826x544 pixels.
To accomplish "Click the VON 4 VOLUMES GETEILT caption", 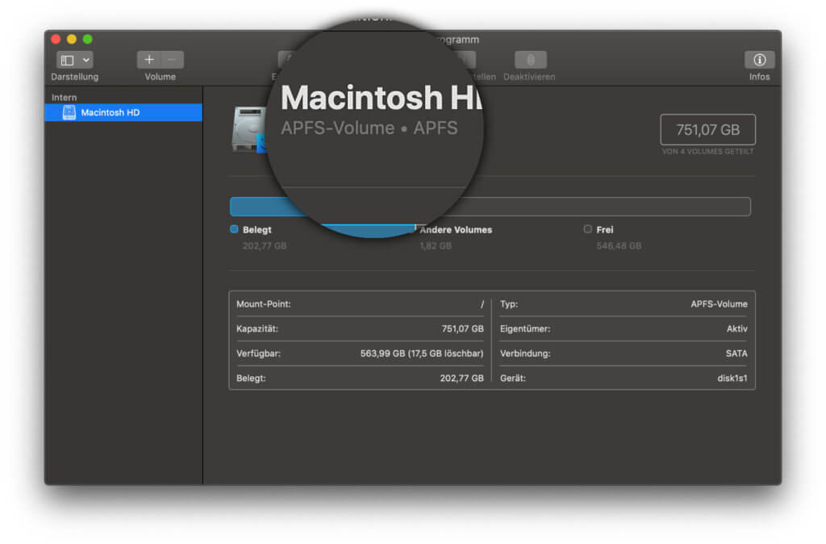I will coord(707,152).
